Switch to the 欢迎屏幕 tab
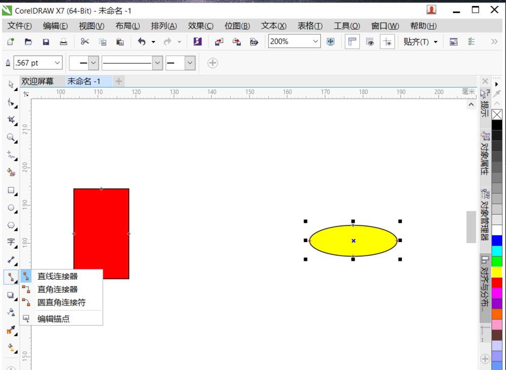The width and height of the screenshot is (506, 370). (37, 81)
